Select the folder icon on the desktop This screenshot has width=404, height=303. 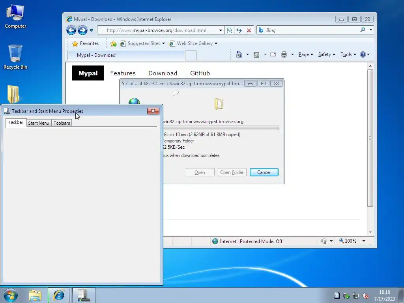pos(13,94)
